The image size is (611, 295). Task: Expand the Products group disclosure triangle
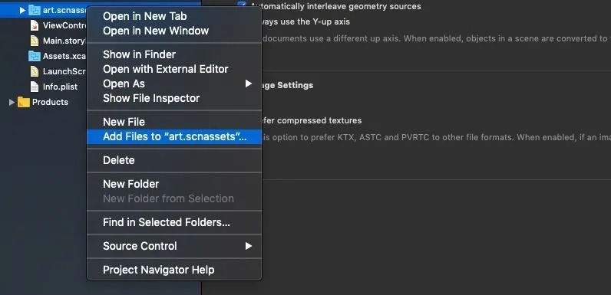(x=12, y=102)
